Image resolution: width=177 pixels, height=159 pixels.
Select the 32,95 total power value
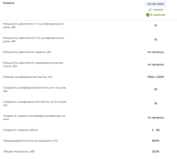(156, 151)
